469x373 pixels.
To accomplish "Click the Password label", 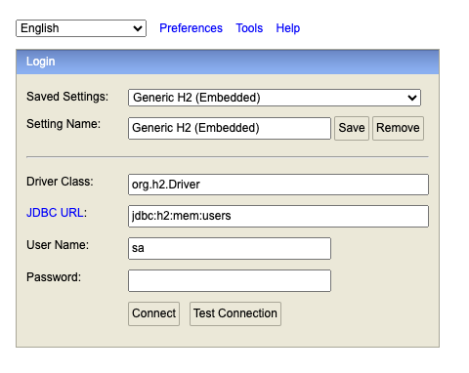I will click(x=54, y=277).
